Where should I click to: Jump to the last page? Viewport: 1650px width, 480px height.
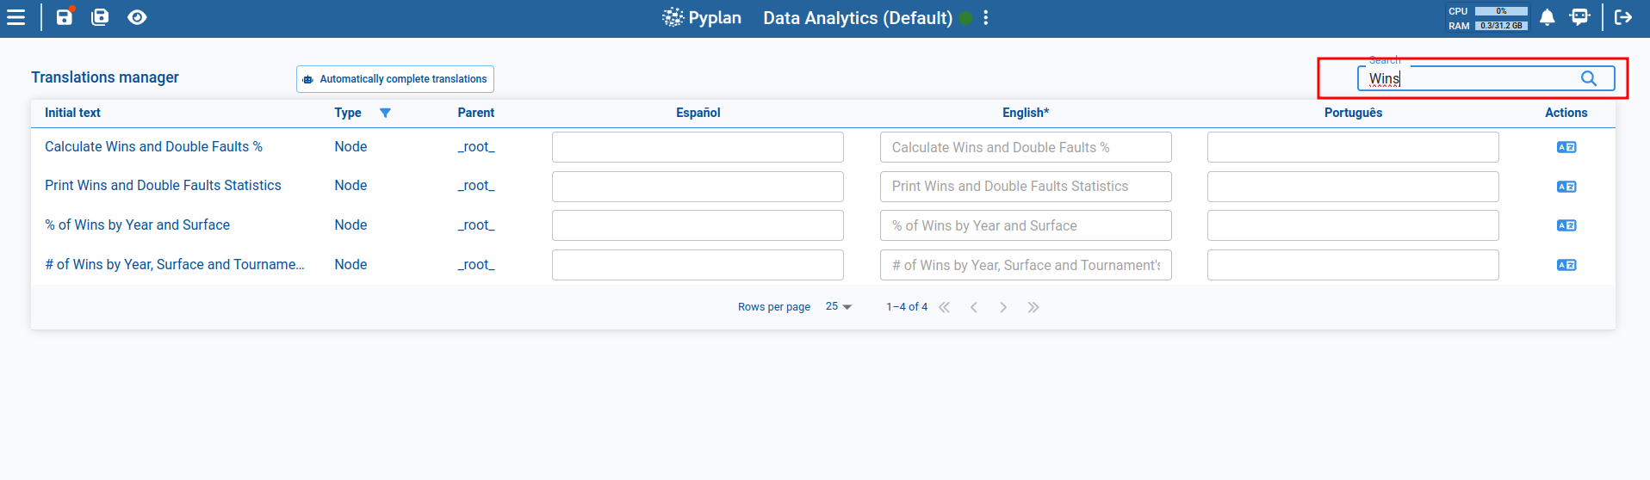pos(1033,307)
